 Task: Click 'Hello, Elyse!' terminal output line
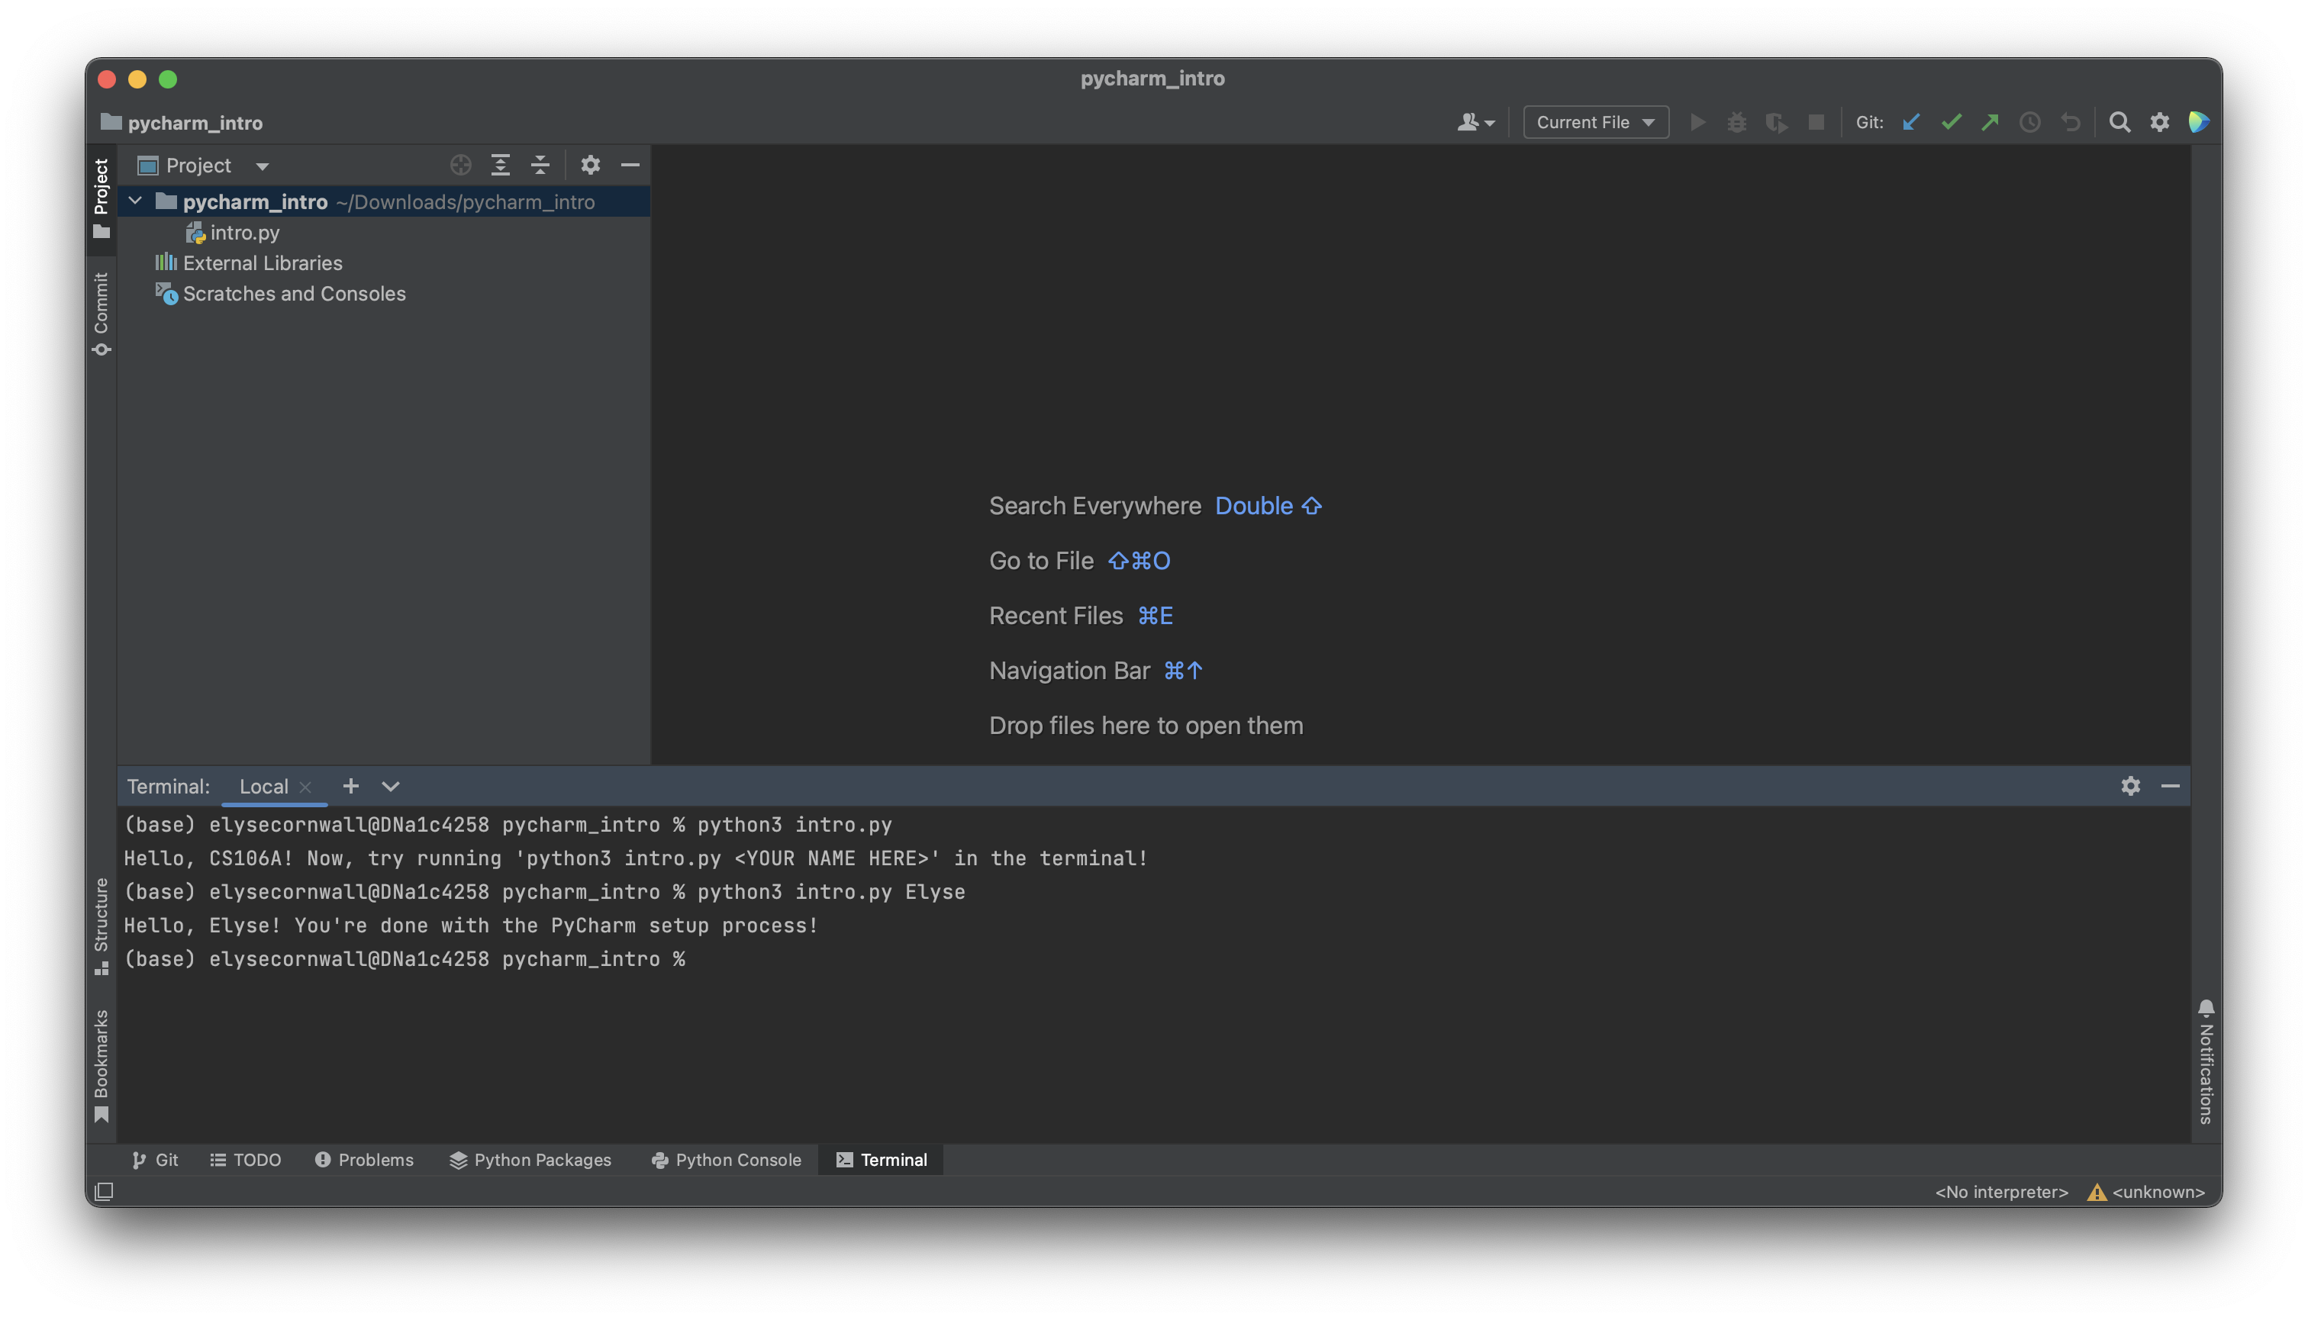pos(471,926)
